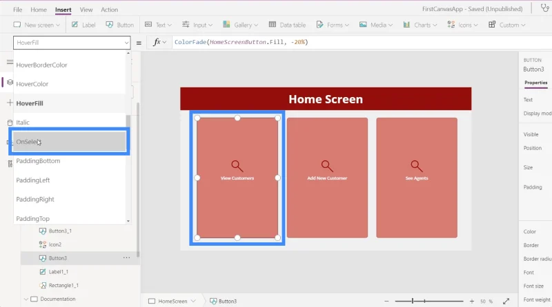Select Rectangle1_1 in tree view
The width and height of the screenshot is (552, 307).
tap(63, 286)
